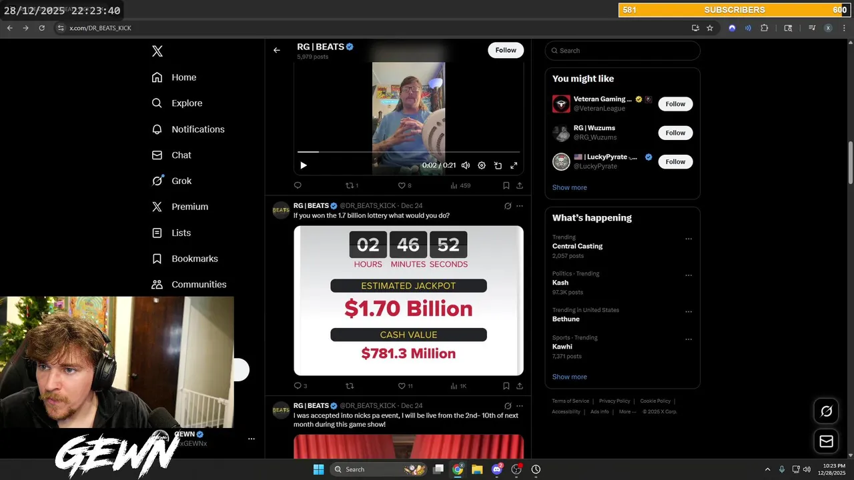
Task: Share the lottery post
Action: click(520, 386)
